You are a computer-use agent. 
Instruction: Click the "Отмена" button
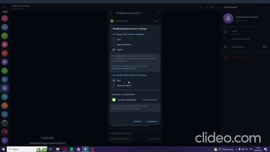point(138,121)
